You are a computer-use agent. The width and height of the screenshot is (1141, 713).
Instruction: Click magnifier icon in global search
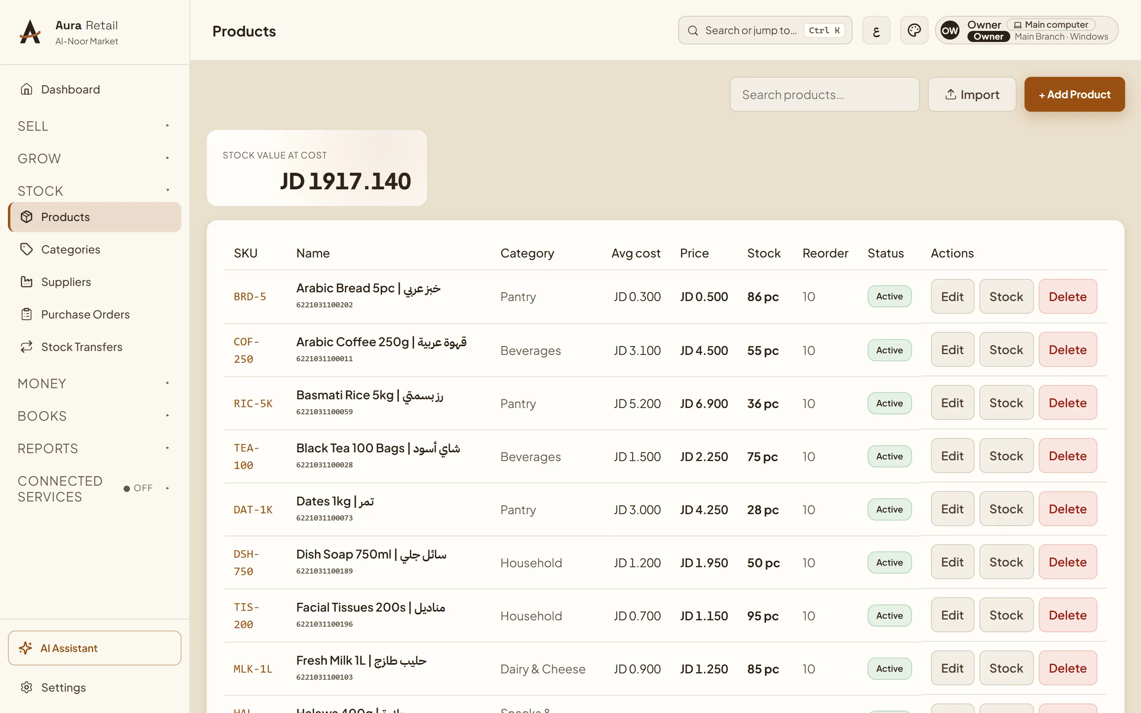click(x=693, y=31)
